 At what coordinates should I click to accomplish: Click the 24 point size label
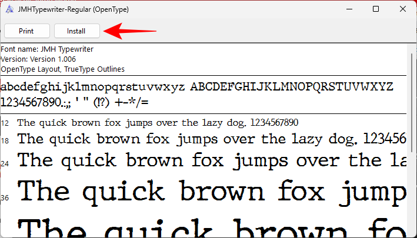pos(5,163)
